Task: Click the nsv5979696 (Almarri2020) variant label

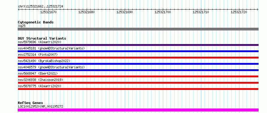Action: [40, 42]
